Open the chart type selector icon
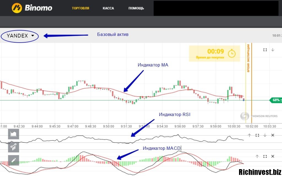This screenshot has height=176, width=282. [13, 134]
